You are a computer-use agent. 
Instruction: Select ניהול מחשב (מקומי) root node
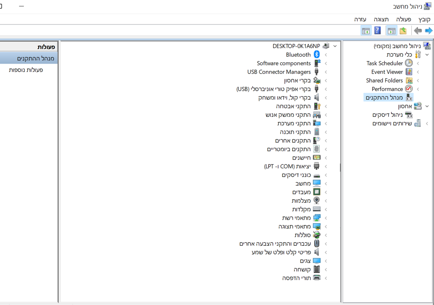[397, 46]
